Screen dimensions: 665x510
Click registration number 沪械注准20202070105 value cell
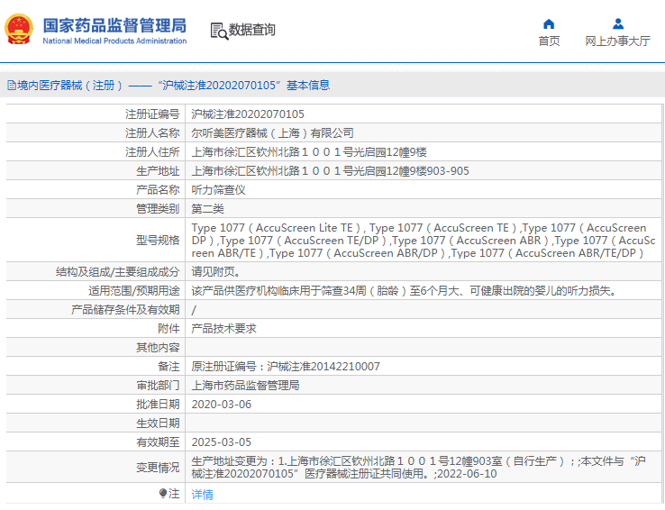[x=248, y=114]
